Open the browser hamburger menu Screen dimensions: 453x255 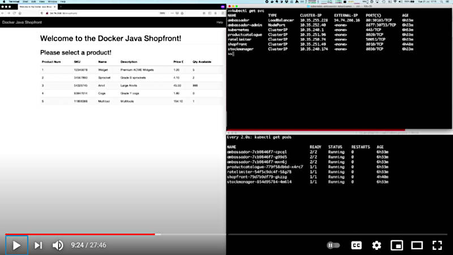pyautogui.click(x=223, y=13)
